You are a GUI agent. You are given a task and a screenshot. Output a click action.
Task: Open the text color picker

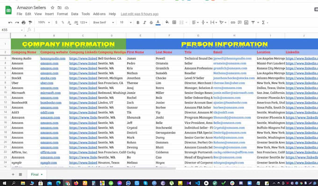click(x=158, y=22)
